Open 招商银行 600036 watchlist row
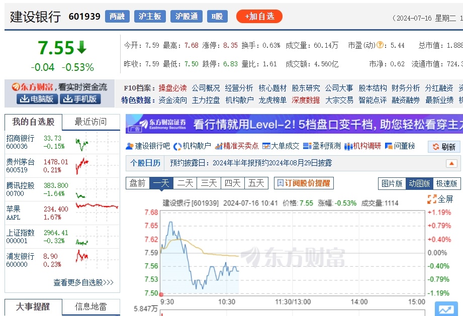The width and height of the screenshot is (463, 316). [62, 142]
